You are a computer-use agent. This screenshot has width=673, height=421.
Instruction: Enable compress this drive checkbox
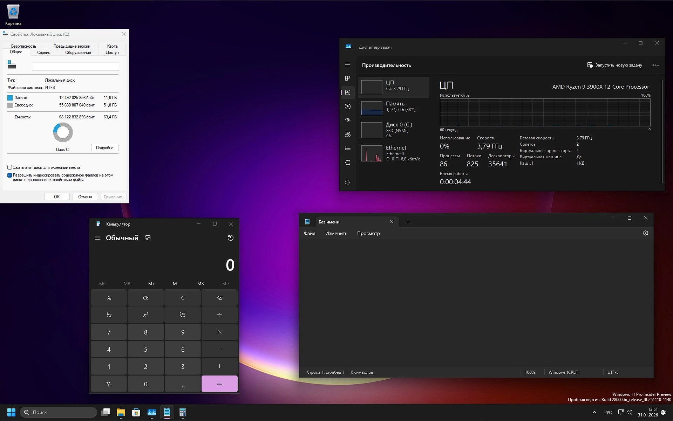click(10, 167)
